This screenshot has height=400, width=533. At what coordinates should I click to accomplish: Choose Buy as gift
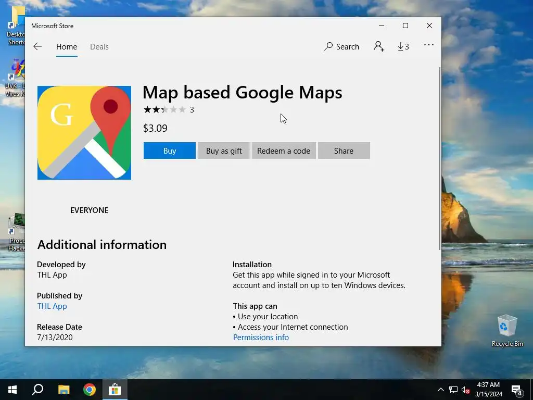coord(224,151)
